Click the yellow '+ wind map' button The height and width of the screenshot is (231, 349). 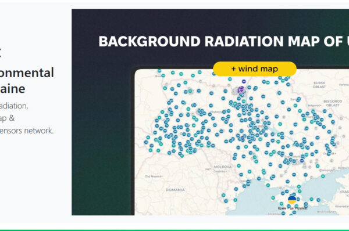click(255, 69)
